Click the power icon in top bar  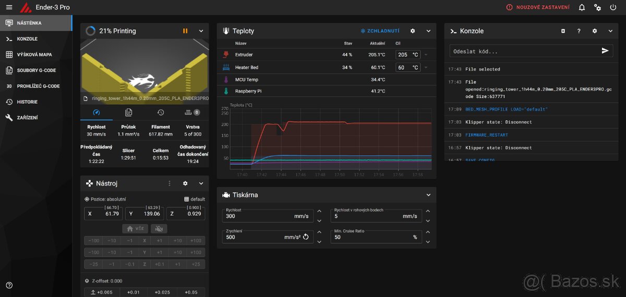coord(613,7)
